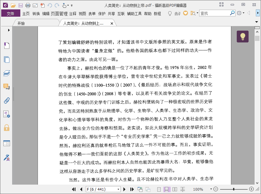
Task: Go to the next page
Action: [124, 189]
